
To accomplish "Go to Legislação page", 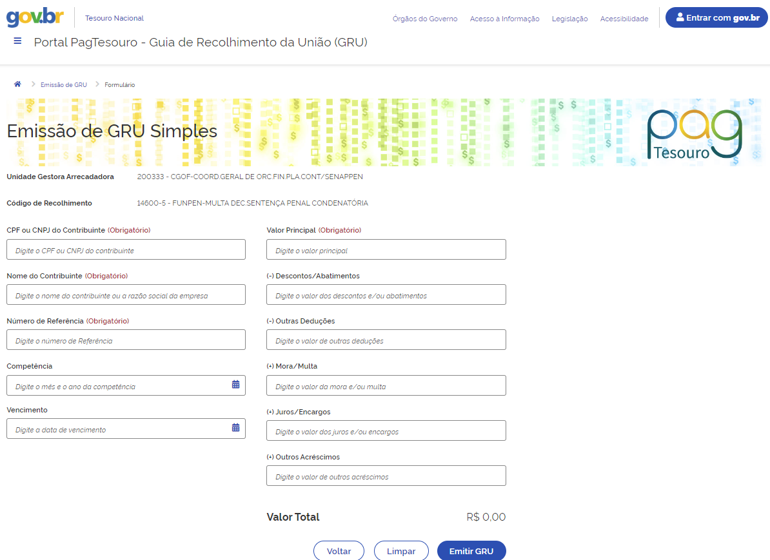I will click(x=569, y=19).
